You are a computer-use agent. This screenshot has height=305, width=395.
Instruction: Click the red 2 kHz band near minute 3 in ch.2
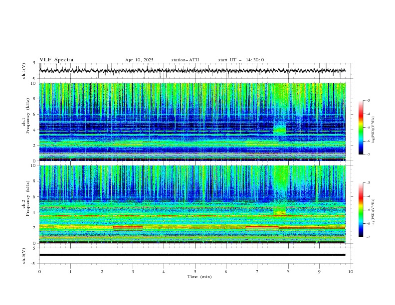pos(128,227)
